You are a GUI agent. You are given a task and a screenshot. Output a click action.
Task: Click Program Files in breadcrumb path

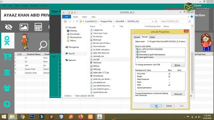point(106,21)
